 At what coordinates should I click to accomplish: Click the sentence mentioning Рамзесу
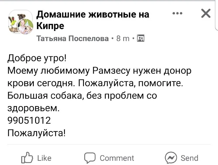pos(98,71)
